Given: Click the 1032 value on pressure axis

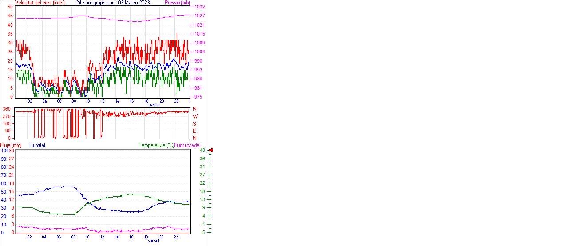Looking at the screenshot, I should 198,7.
